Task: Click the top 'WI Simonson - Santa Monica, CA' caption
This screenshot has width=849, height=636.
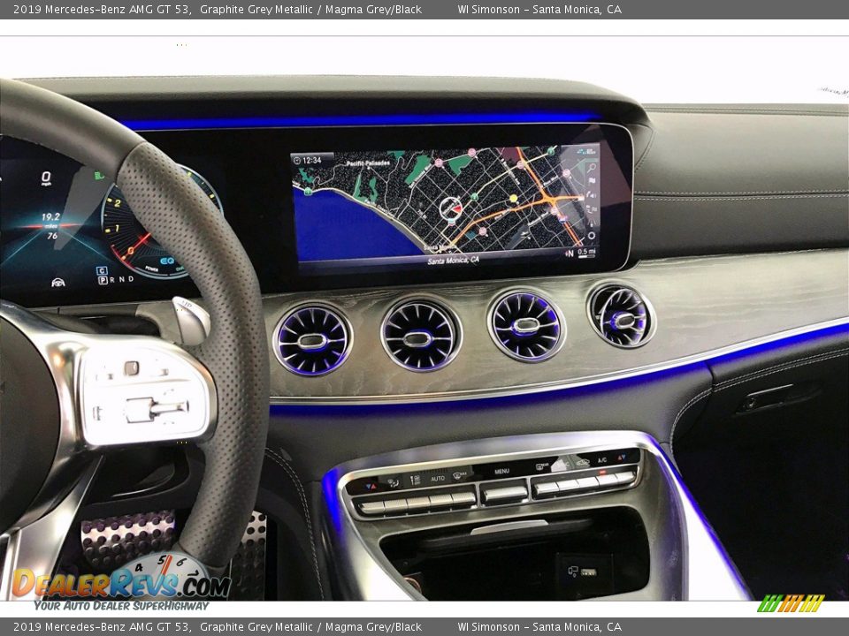Action: 539,9
